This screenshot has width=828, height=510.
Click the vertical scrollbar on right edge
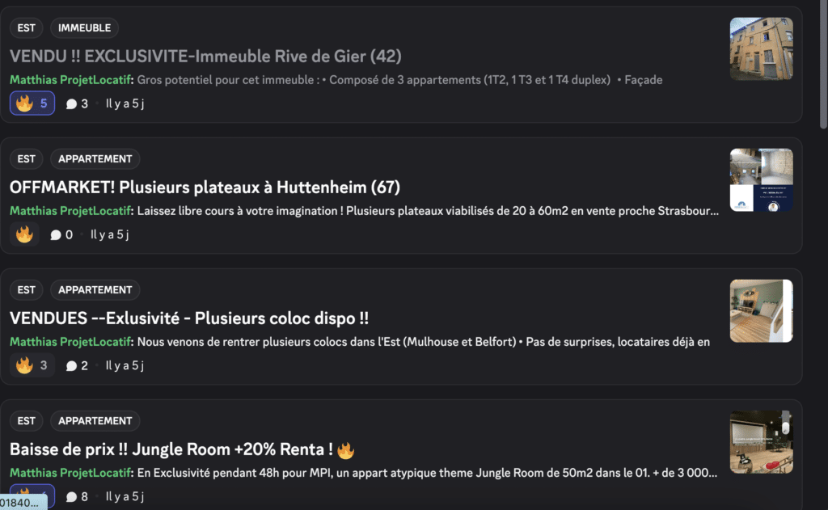[x=823, y=65]
